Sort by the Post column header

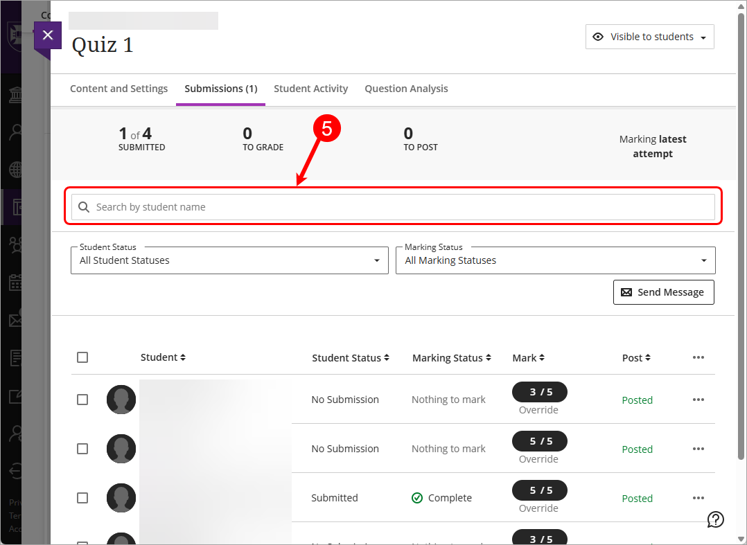coord(636,358)
